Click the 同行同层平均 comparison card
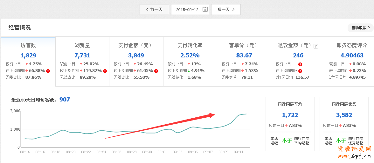374x163 pixels. (x=290, y=124)
